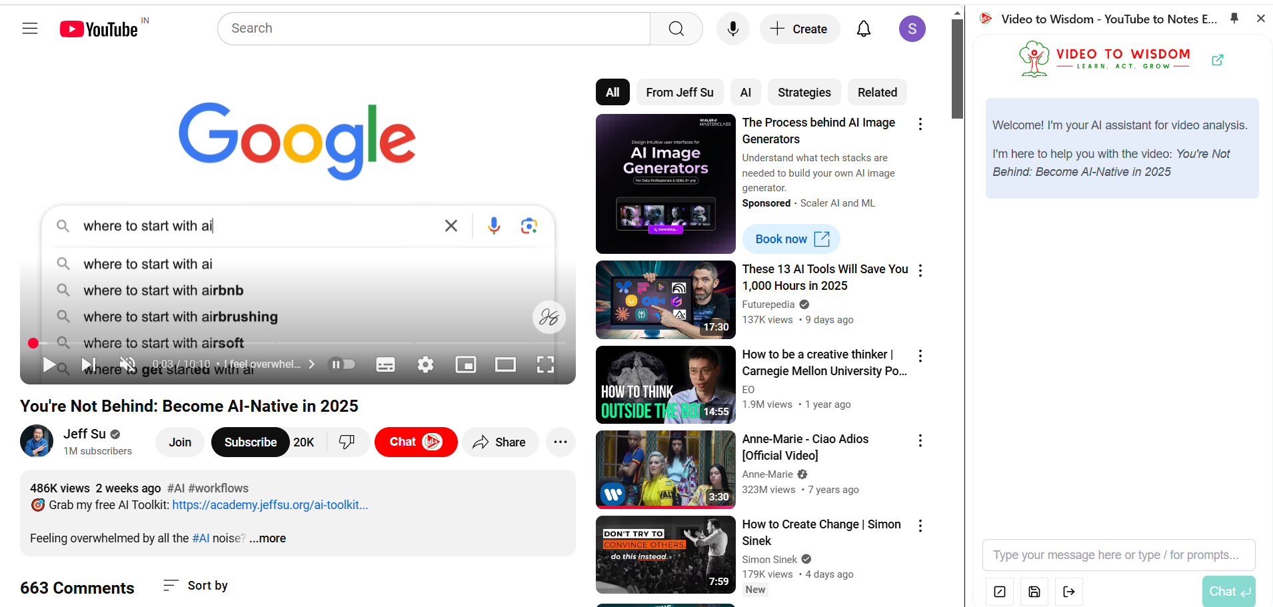
Task: Click the Video to Wisdom logo
Action: click(1105, 59)
